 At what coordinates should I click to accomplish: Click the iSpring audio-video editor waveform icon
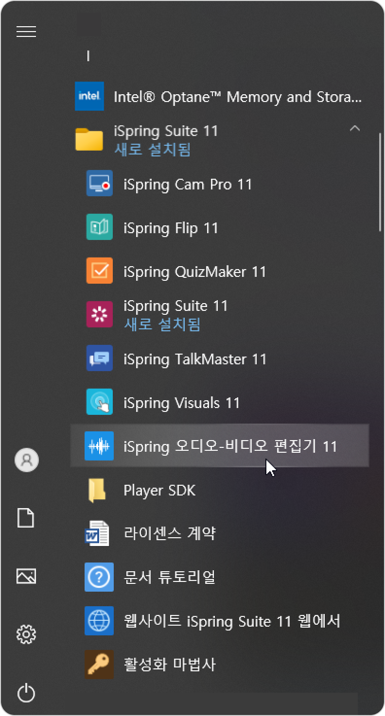coord(99,446)
